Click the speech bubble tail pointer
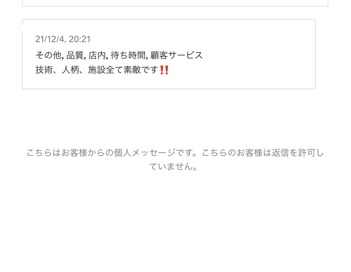This screenshot has height=272, width=351. pos(20,29)
